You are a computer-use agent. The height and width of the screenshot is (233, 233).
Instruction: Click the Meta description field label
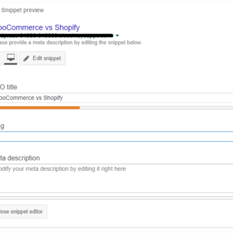(x=20, y=158)
